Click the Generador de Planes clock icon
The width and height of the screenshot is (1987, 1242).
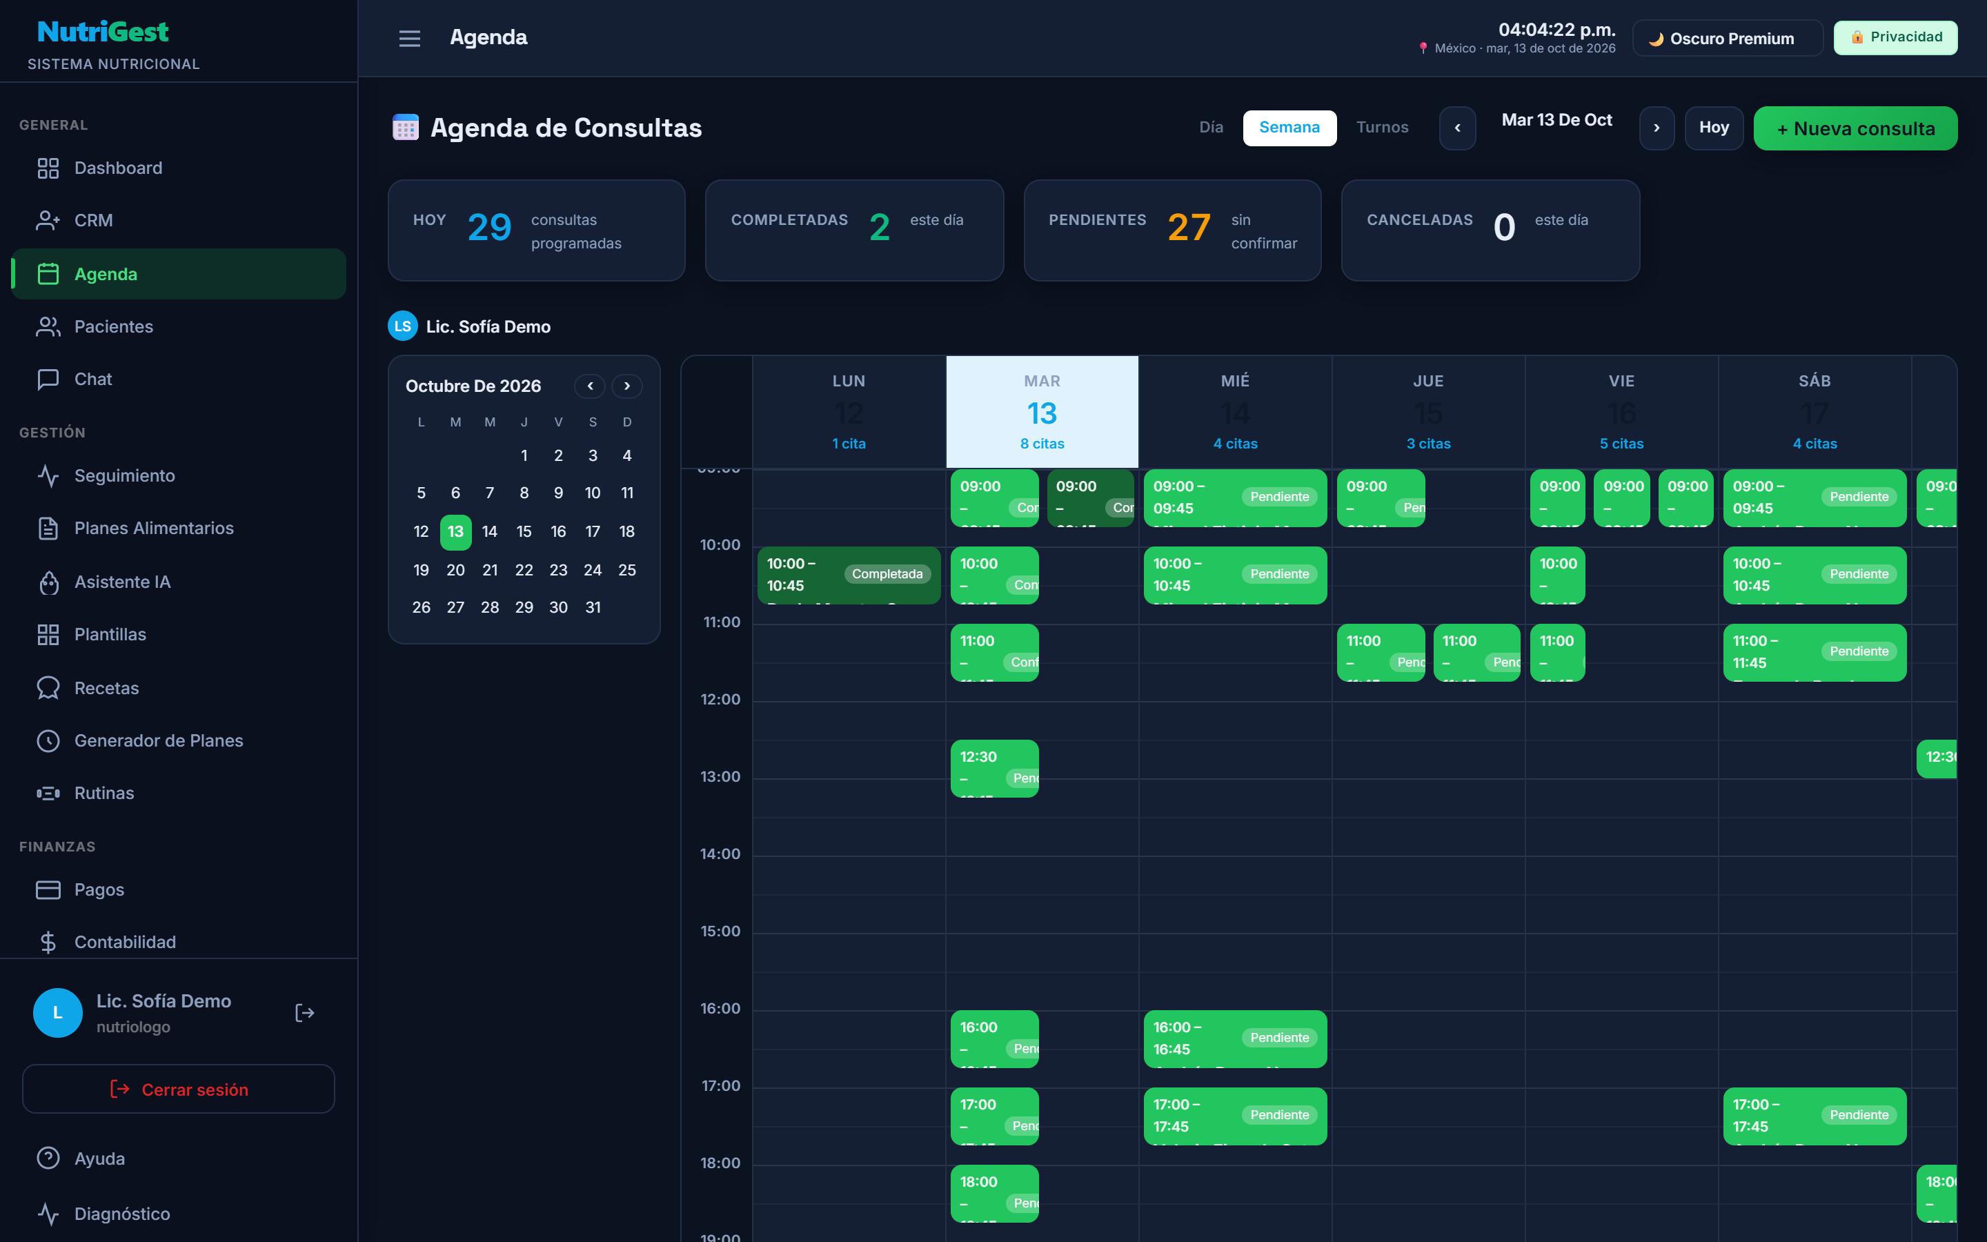tap(48, 741)
